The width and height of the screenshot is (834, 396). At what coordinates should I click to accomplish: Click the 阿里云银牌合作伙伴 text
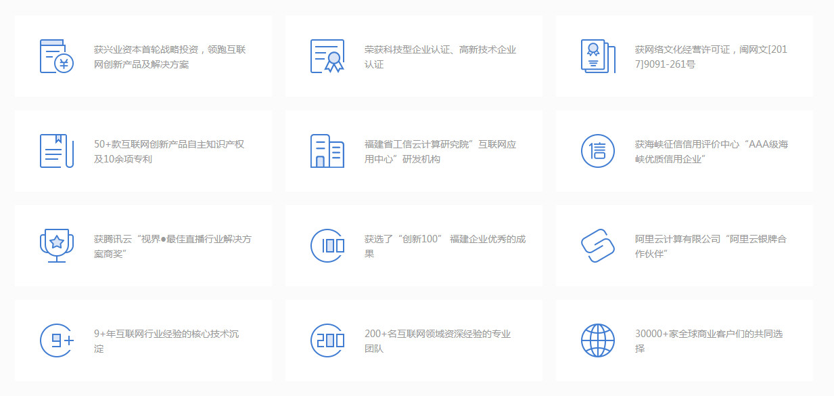click(x=711, y=246)
